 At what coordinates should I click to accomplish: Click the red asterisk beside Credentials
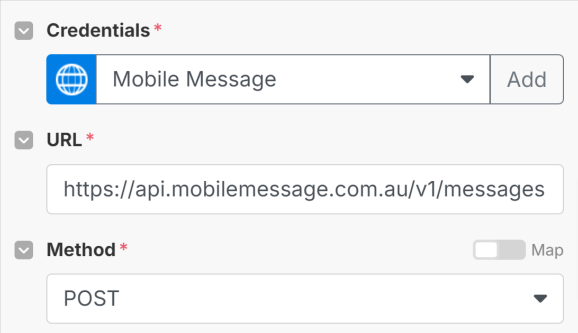158,29
